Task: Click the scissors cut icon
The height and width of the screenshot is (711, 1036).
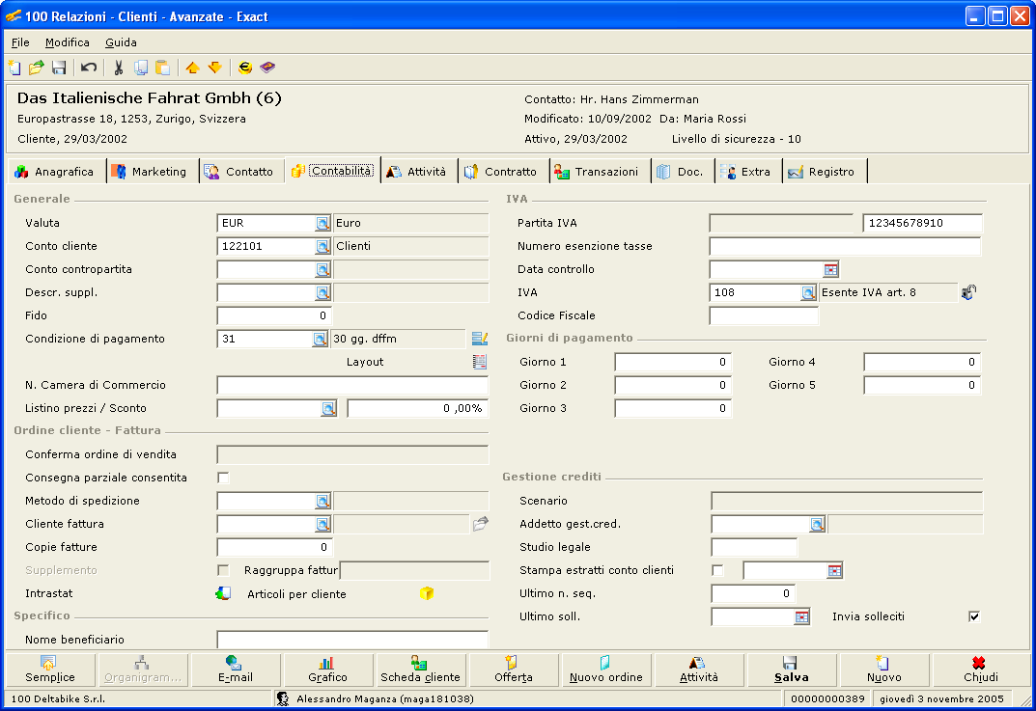Action: 118,68
